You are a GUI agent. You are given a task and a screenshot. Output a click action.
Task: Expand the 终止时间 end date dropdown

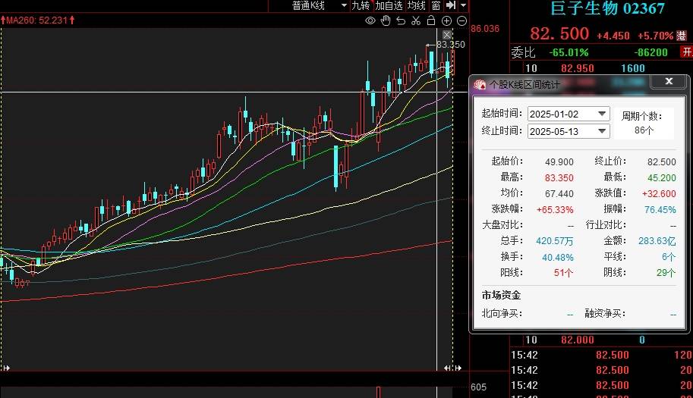(602, 131)
